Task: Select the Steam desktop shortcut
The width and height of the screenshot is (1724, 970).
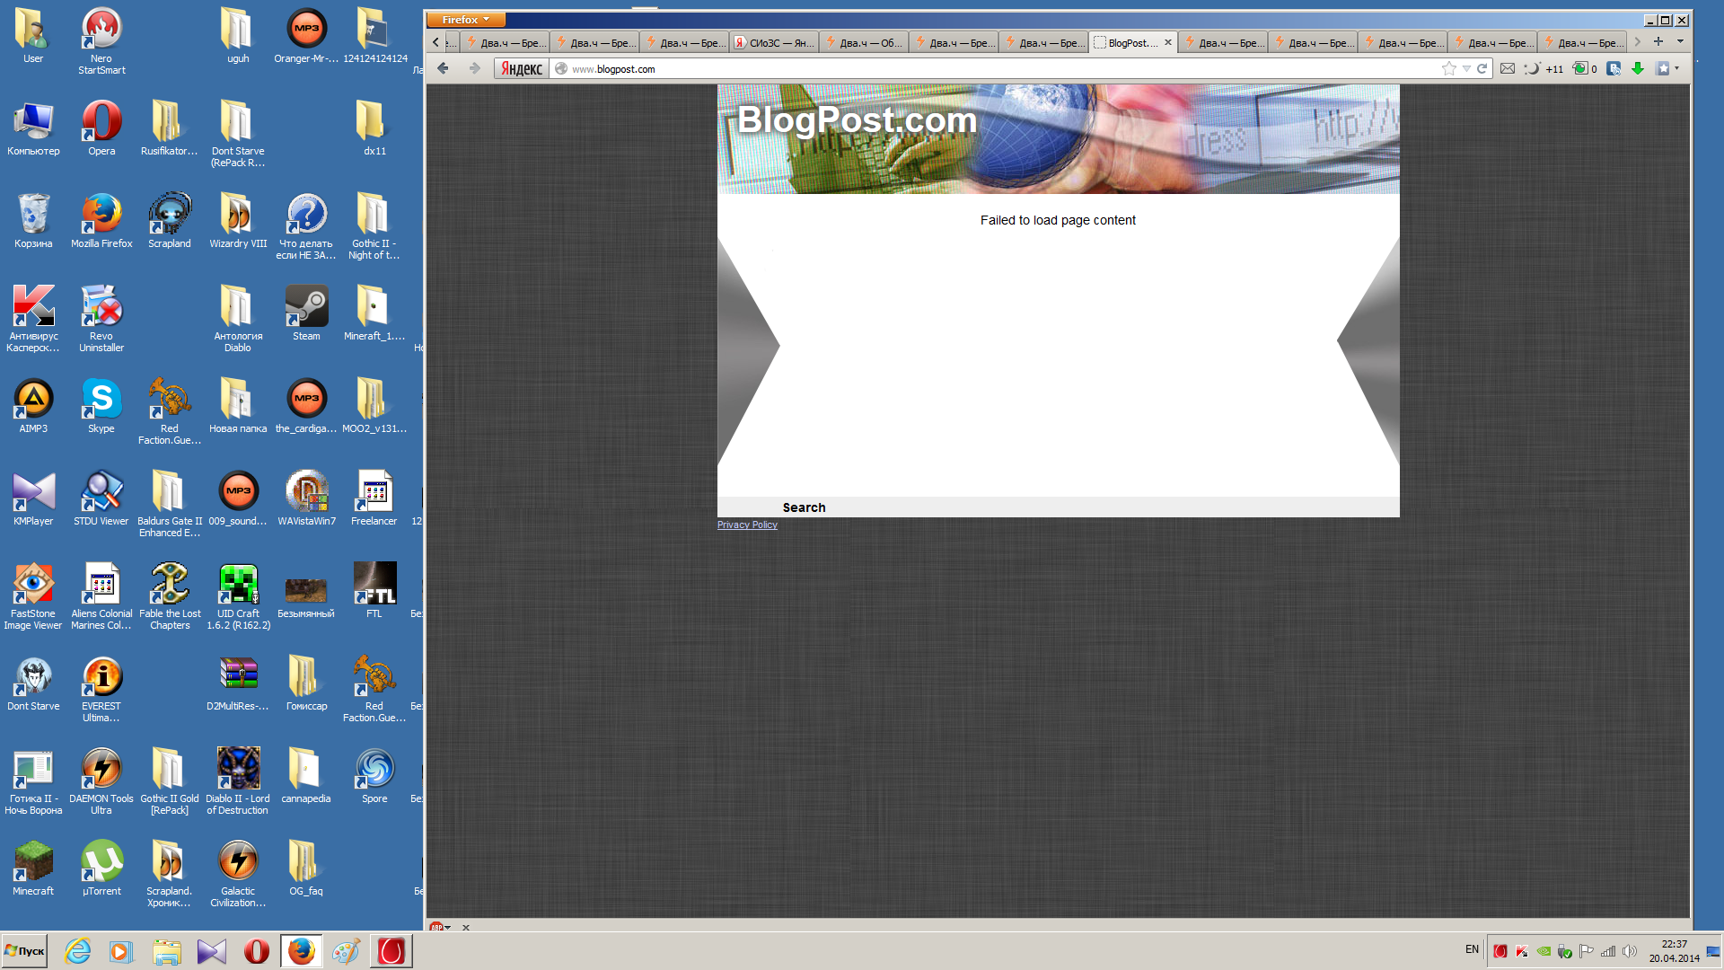Action: pyautogui.click(x=306, y=313)
